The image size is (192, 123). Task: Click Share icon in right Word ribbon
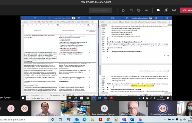169,22
